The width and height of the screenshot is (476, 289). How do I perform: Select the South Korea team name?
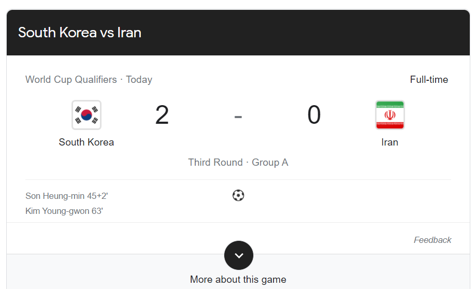[x=86, y=142]
